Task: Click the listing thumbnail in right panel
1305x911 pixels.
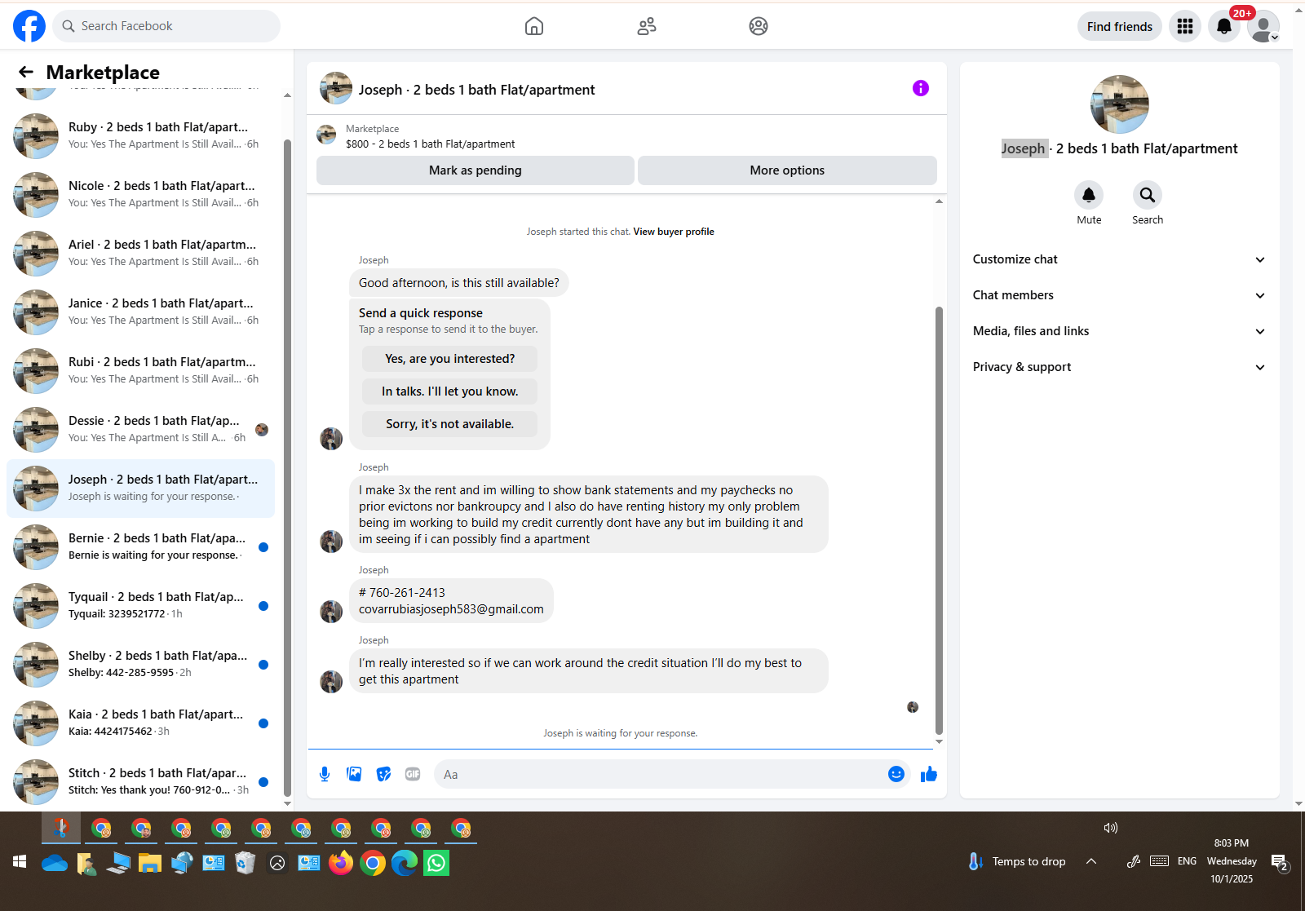Action: [x=1120, y=104]
